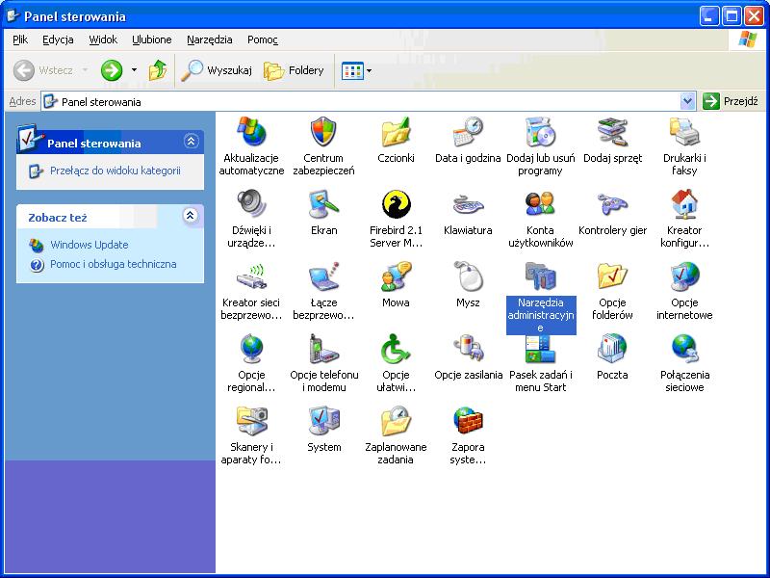The height and width of the screenshot is (578, 770).
Task: Open Konta użytkowników icon
Action: [540, 205]
